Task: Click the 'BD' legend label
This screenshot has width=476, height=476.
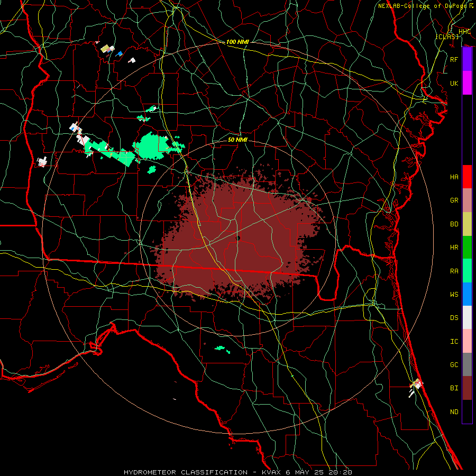Action: pyautogui.click(x=454, y=224)
